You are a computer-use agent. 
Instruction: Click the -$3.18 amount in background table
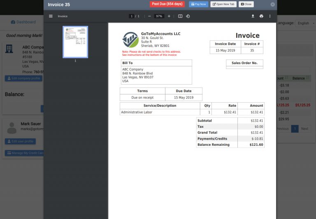pyautogui.click(x=284, y=85)
